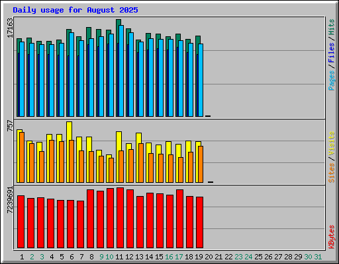Click day label 4 on the x-axis
339x264 pixels.
52,257
